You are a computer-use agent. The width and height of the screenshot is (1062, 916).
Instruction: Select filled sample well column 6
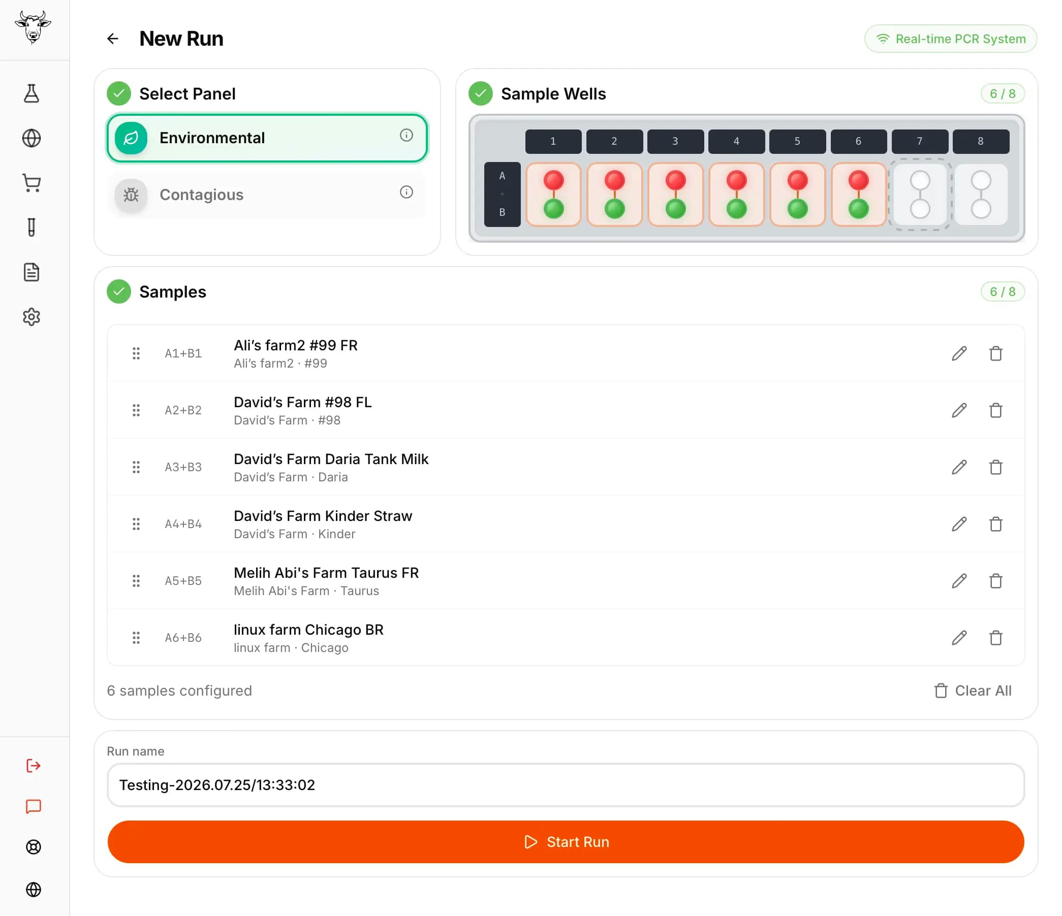(859, 194)
